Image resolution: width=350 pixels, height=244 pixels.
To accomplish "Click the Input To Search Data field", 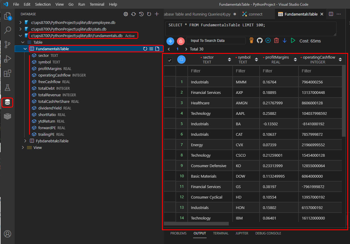I will 216,41.
